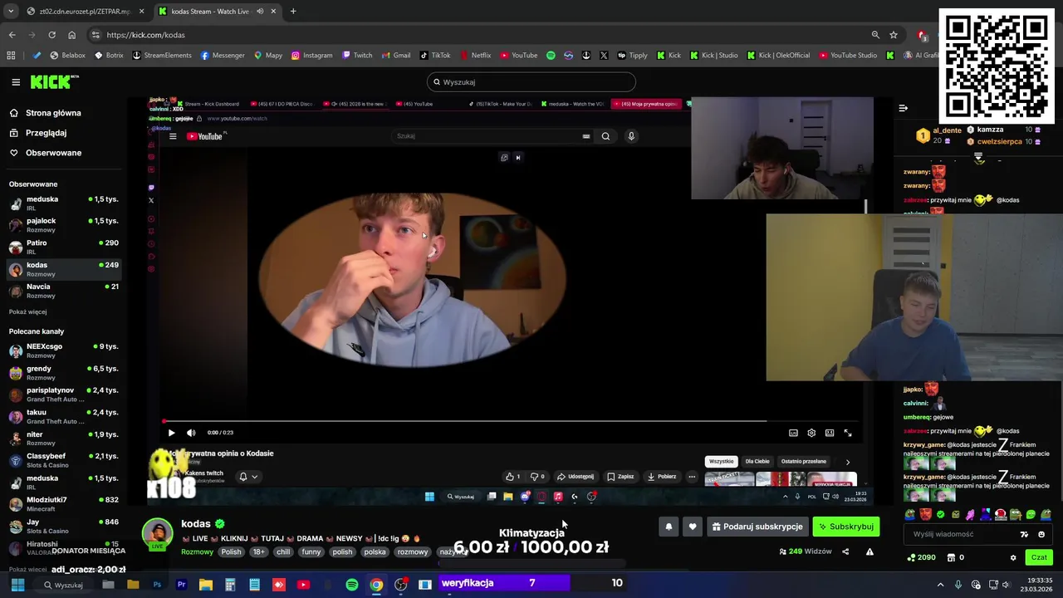Open the StreamElements bookmark
This screenshot has height=598, width=1063.
click(162, 56)
